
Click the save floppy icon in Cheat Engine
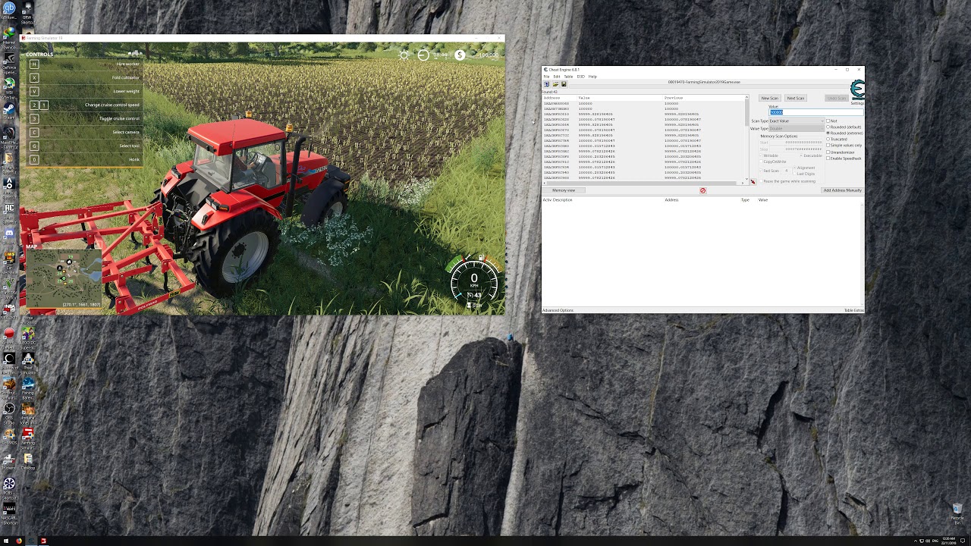564,84
